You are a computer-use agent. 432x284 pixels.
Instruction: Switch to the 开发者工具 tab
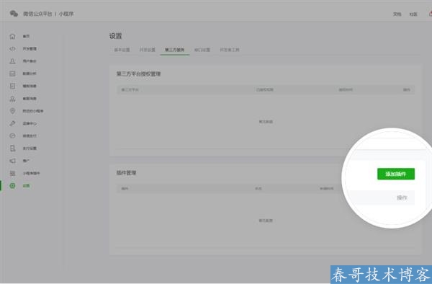tap(230, 50)
